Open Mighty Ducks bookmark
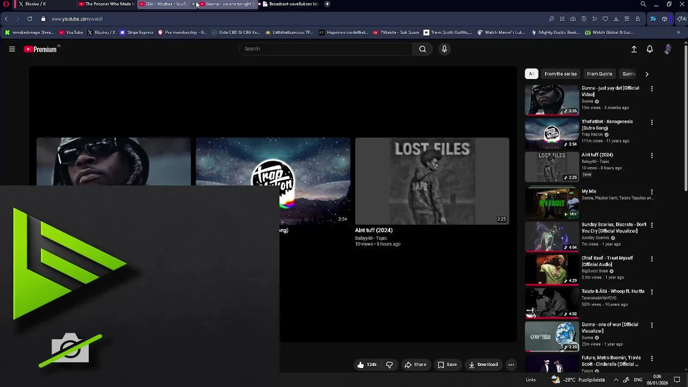This screenshot has height=387, width=688. [x=556, y=32]
